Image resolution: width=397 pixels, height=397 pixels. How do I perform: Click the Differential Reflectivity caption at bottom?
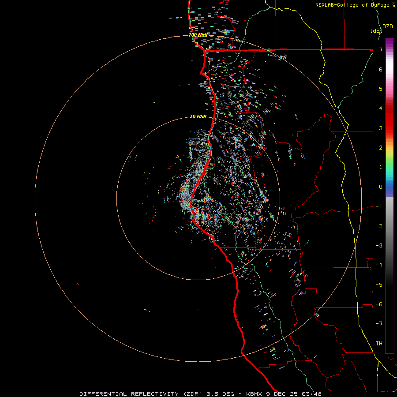(x=200, y=394)
